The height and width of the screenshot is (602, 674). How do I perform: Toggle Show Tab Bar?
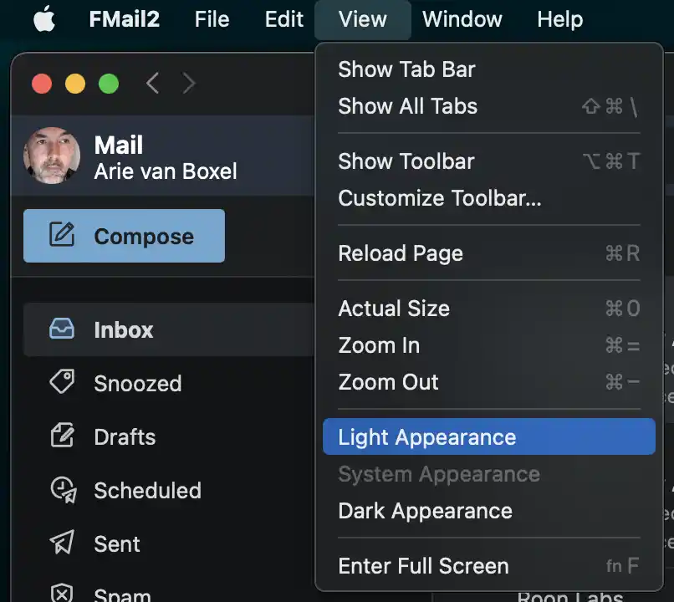[488, 69]
